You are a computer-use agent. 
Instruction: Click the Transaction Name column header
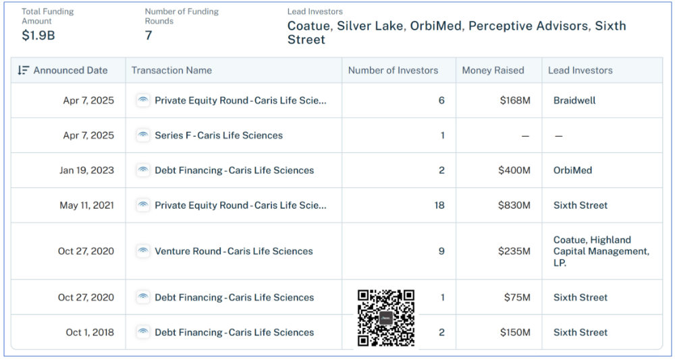click(171, 70)
